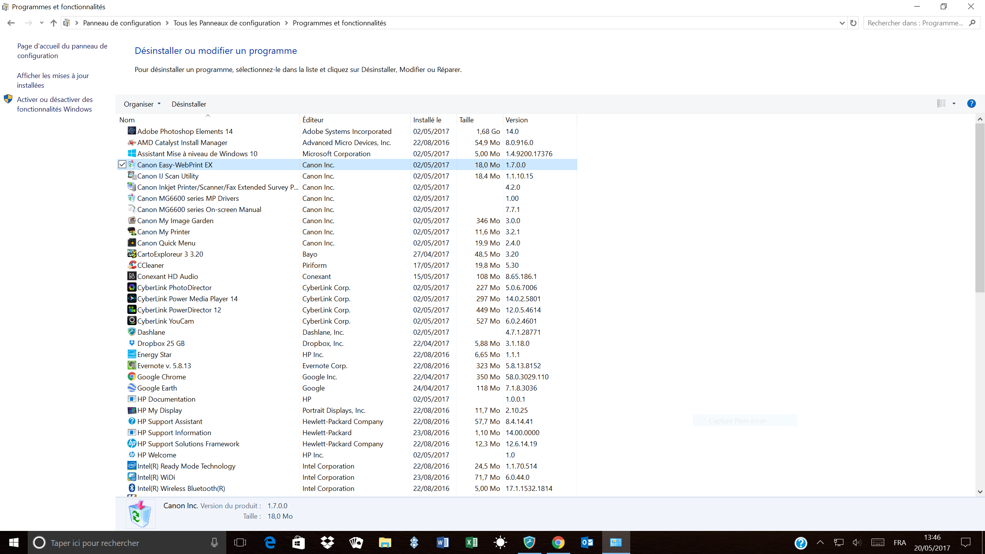Open Excel from the taskbar
Image resolution: width=985 pixels, height=554 pixels.
(x=471, y=542)
